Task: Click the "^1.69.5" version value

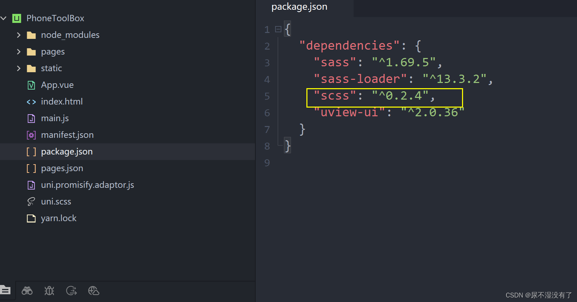Action: (404, 62)
